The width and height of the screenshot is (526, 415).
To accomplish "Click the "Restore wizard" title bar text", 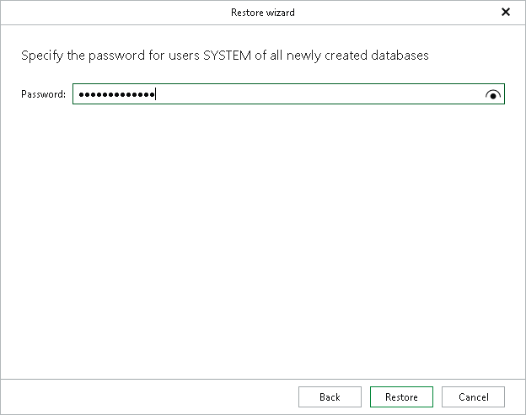I will (x=263, y=13).
